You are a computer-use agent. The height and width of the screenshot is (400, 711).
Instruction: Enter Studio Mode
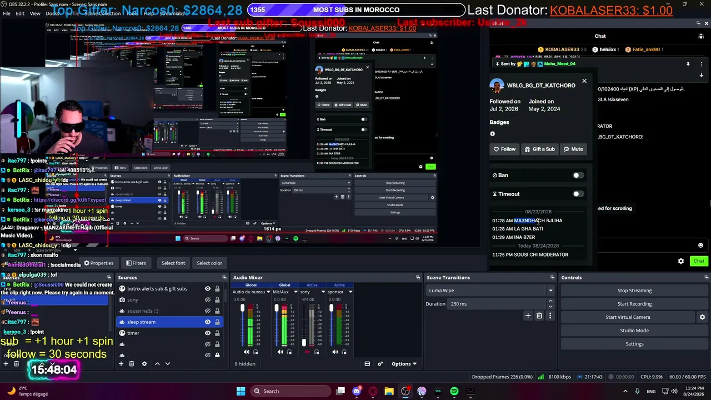coord(634,331)
